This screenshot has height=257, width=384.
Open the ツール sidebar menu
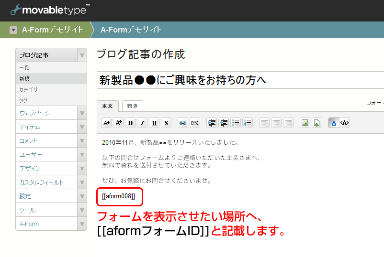[x=46, y=210]
